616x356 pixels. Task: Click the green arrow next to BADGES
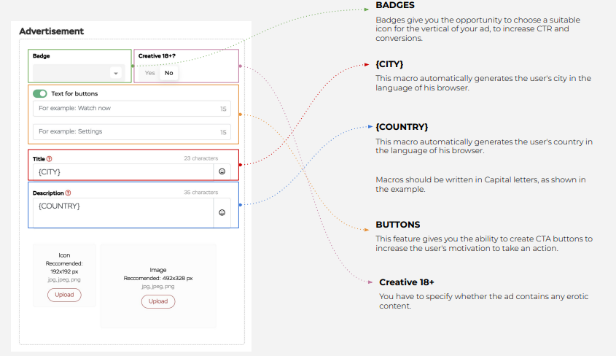tap(367, 9)
